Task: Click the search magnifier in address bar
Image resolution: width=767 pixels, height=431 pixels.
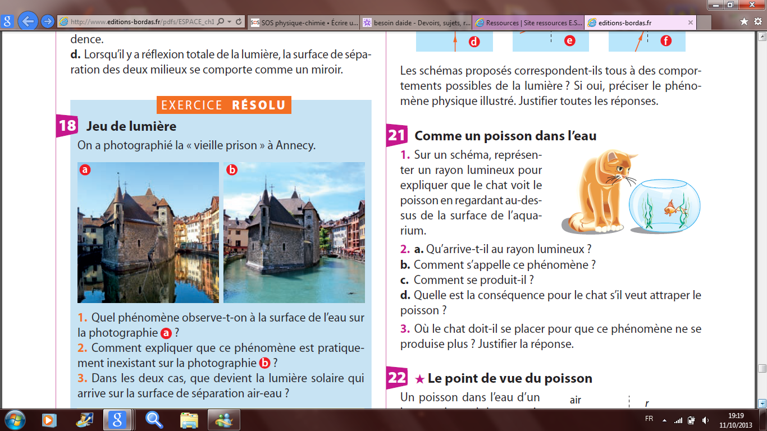Action: pos(221,22)
